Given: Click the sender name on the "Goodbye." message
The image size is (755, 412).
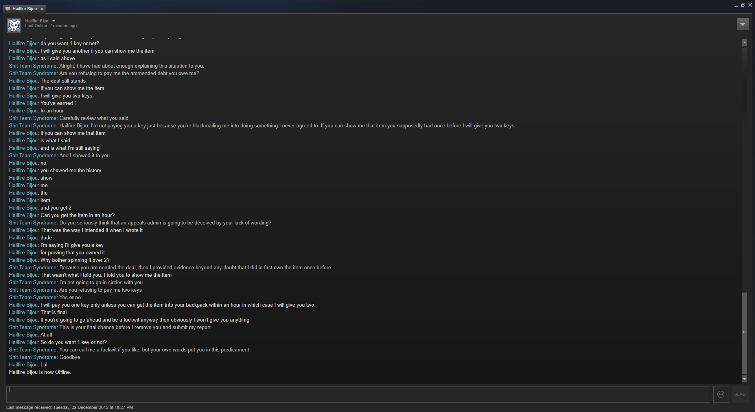Looking at the screenshot, I should [x=33, y=357].
